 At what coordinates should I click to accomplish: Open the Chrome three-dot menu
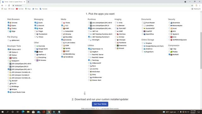[x=200, y=5]
